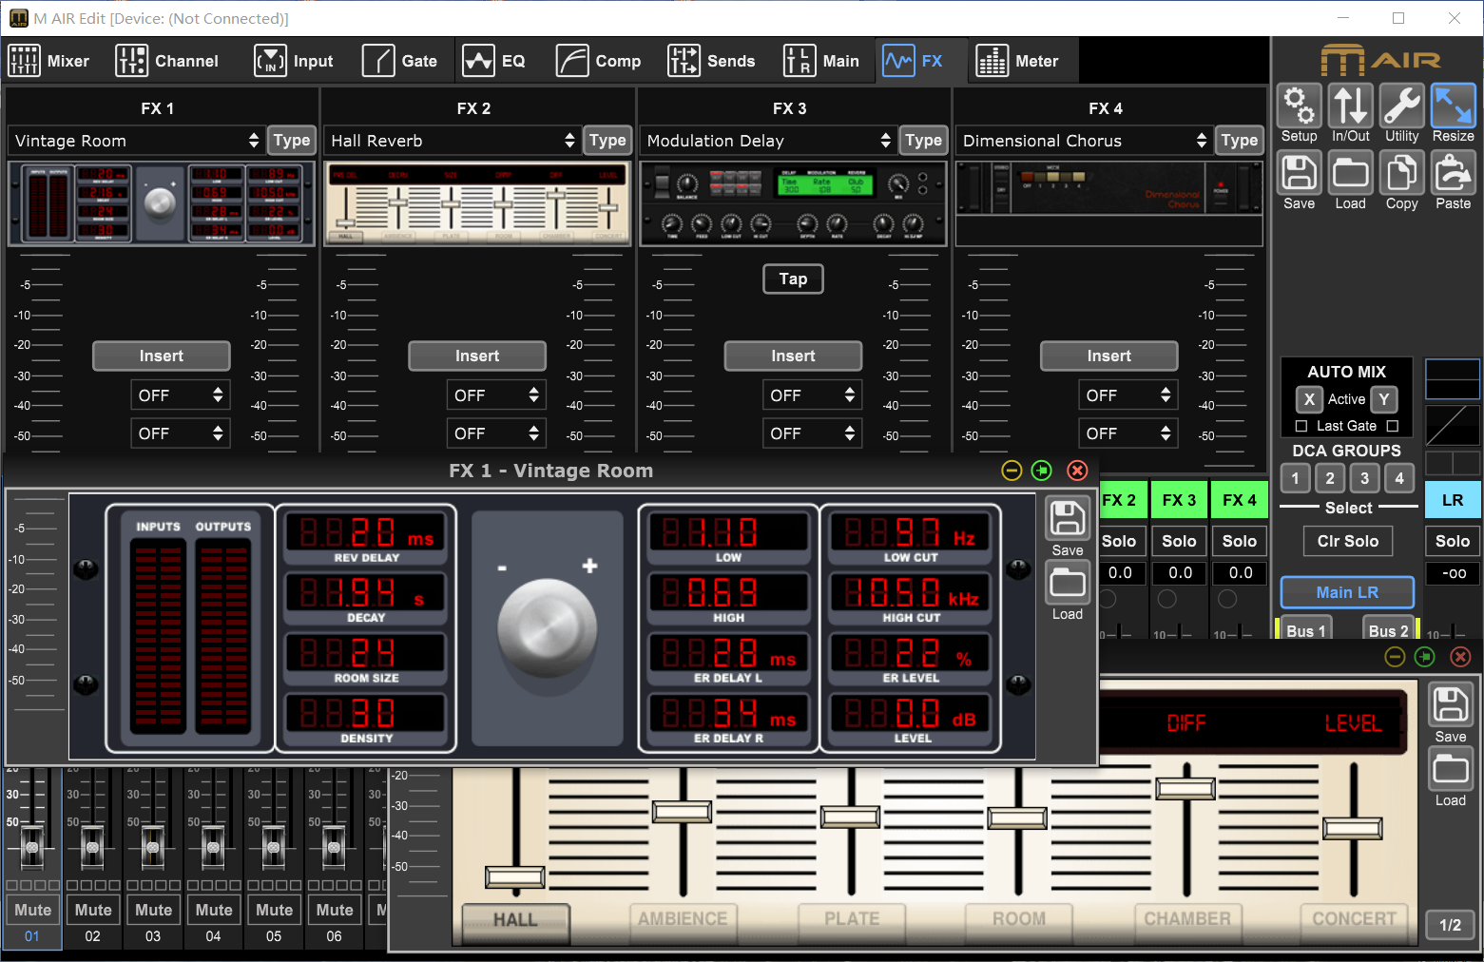
Task: Open the Setup gear icon
Action: coord(1299,106)
